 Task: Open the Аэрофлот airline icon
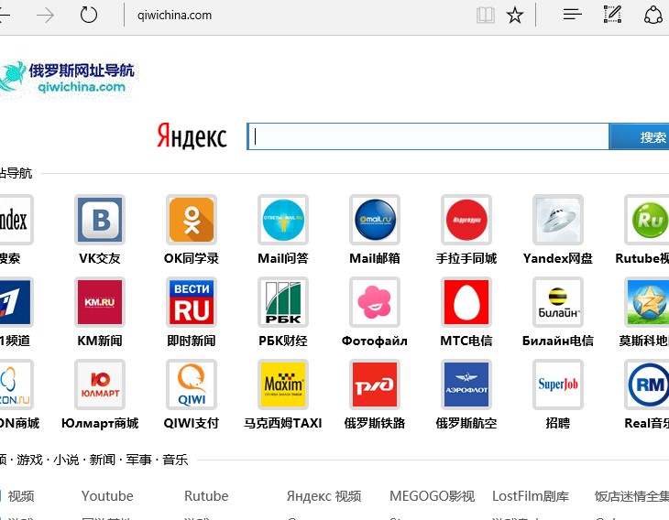(466, 385)
